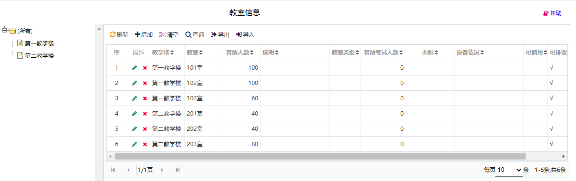The width and height of the screenshot is (576, 181).
Task: Go to previous page button
Action: [128, 170]
